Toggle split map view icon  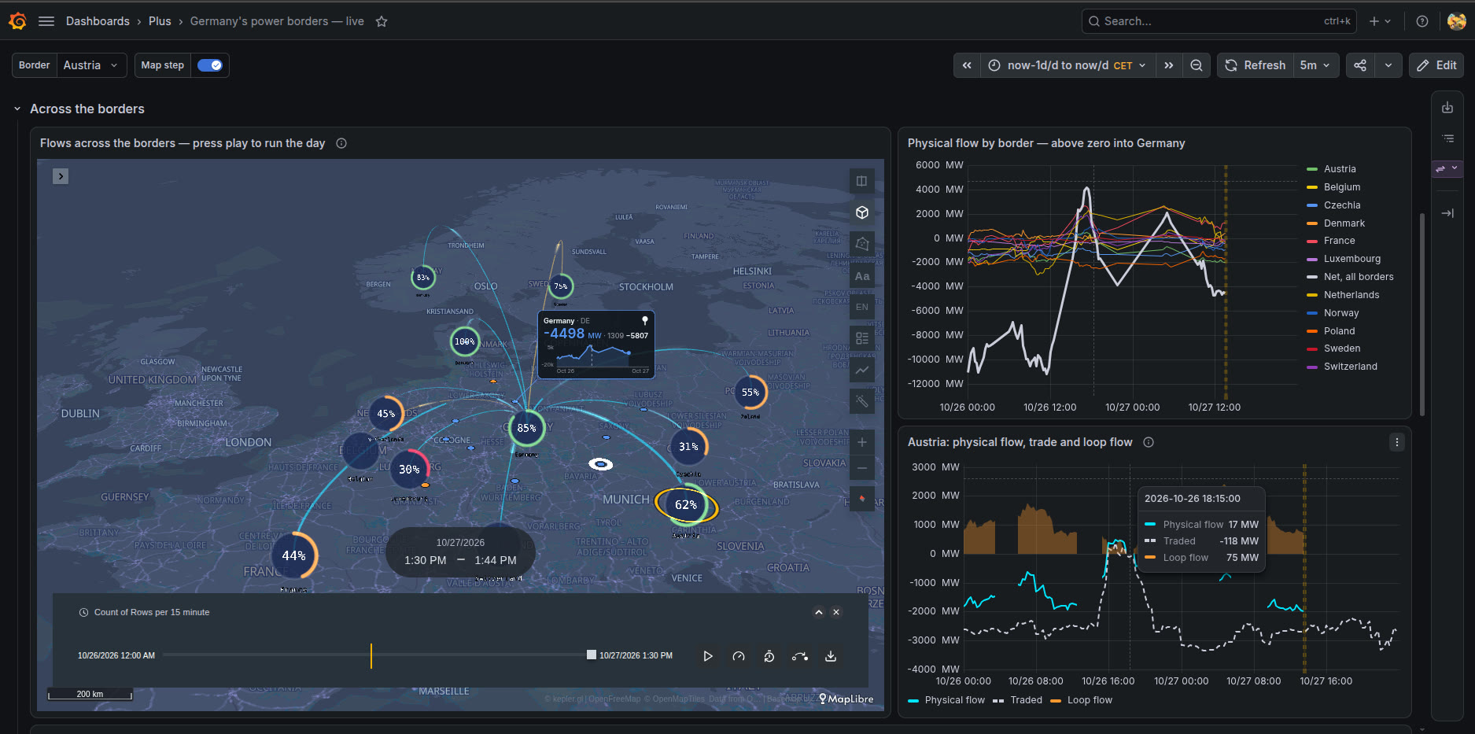862,181
